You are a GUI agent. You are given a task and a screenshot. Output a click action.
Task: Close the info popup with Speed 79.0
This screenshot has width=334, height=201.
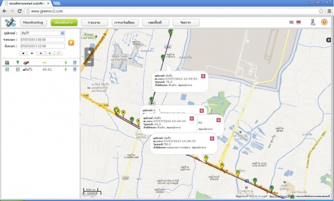point(203,76)
